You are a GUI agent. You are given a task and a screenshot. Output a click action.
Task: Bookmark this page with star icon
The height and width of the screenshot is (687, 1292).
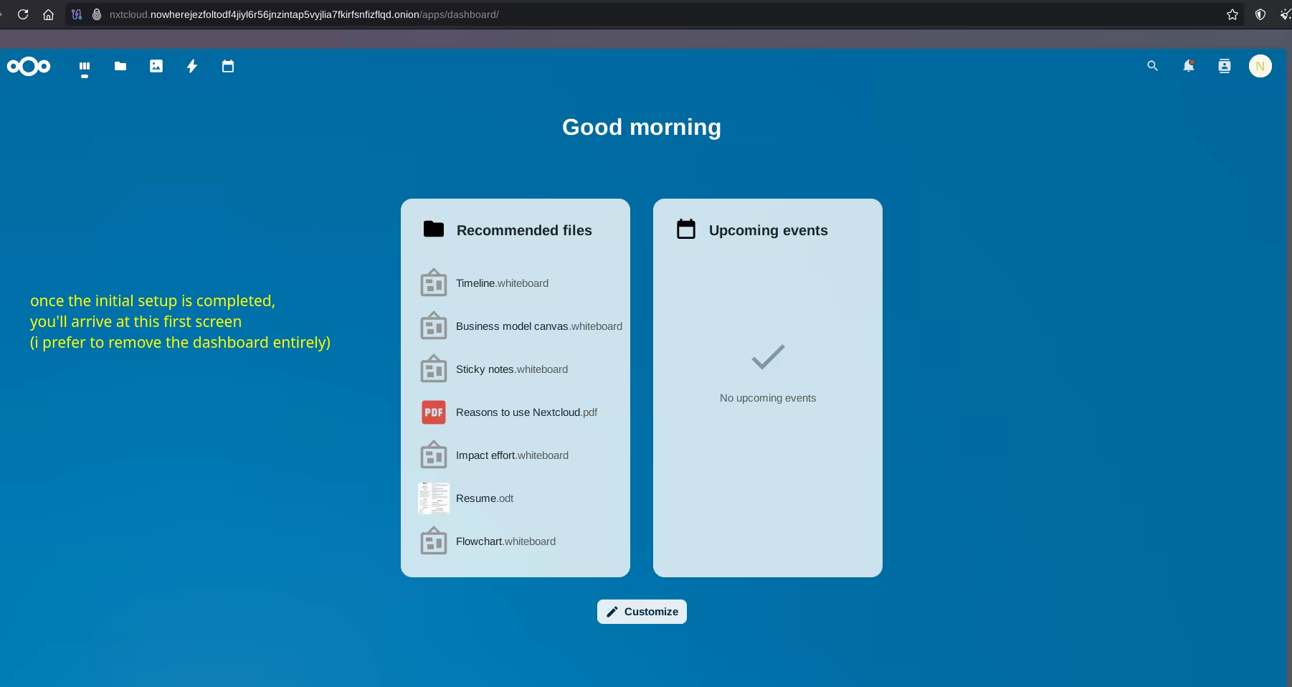(x=1232, y=14)
